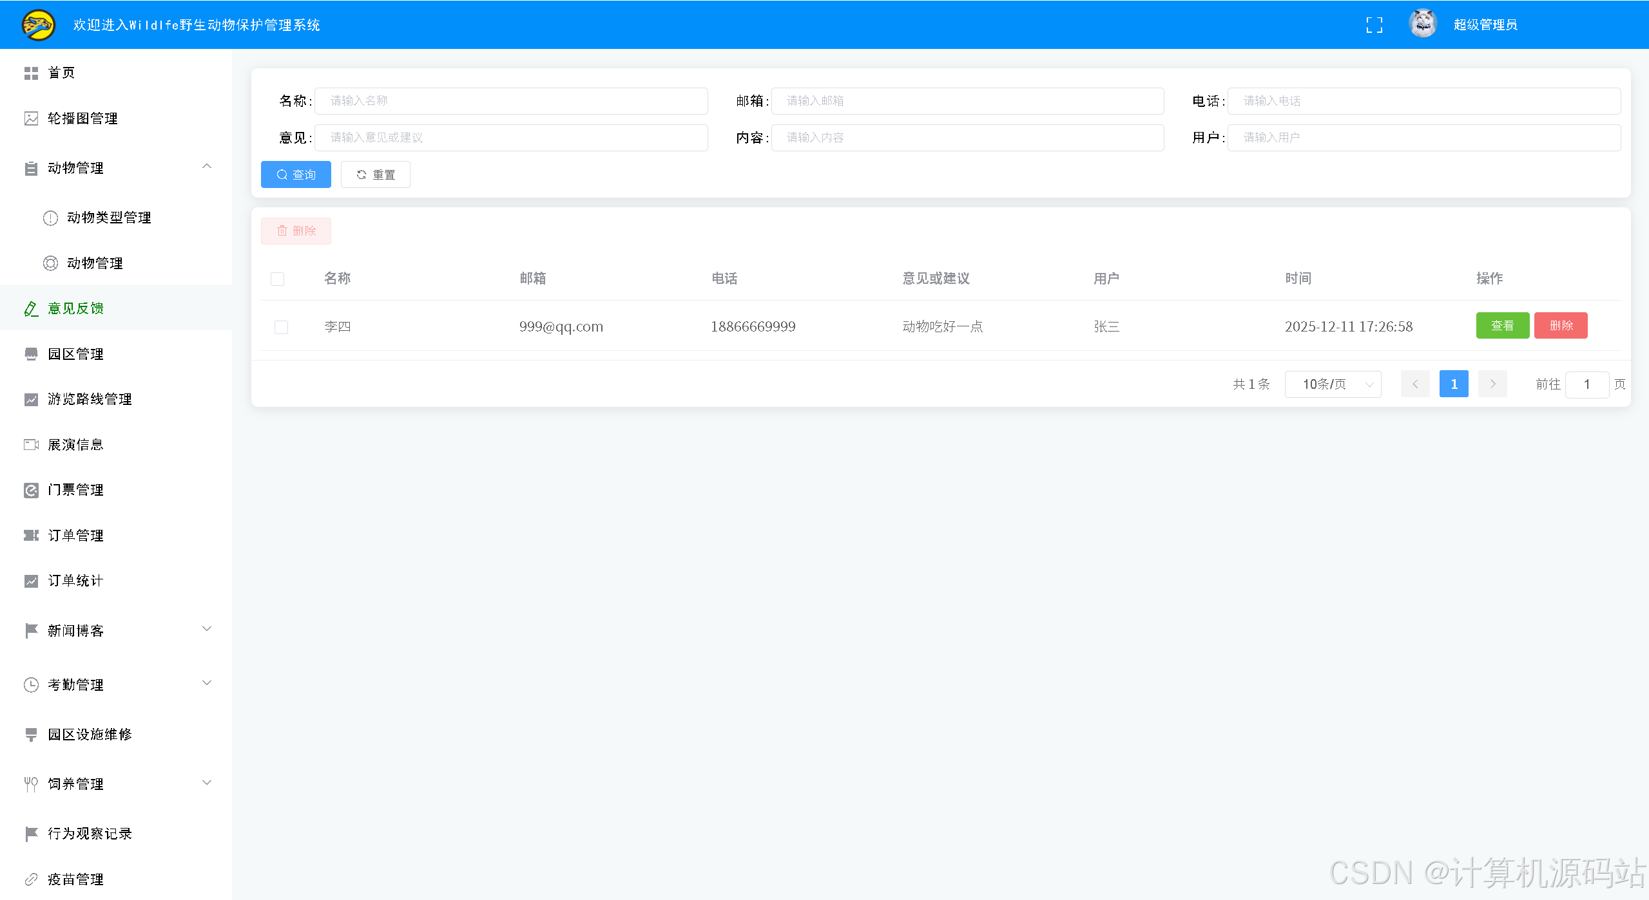Click the time cell 2025-12-11 17:26:58
Image resolution: width=1649 pixels, height=900 pixels.
pyautogui.click(x=1349, y=327)
